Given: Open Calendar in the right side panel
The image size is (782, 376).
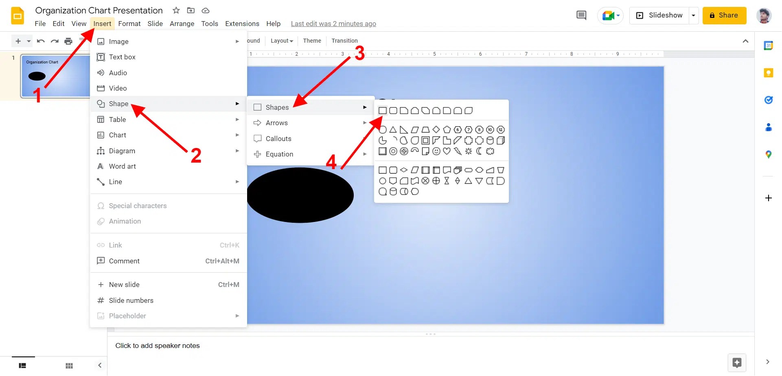Looking at the screenshot, I should (x=769, y=45).
